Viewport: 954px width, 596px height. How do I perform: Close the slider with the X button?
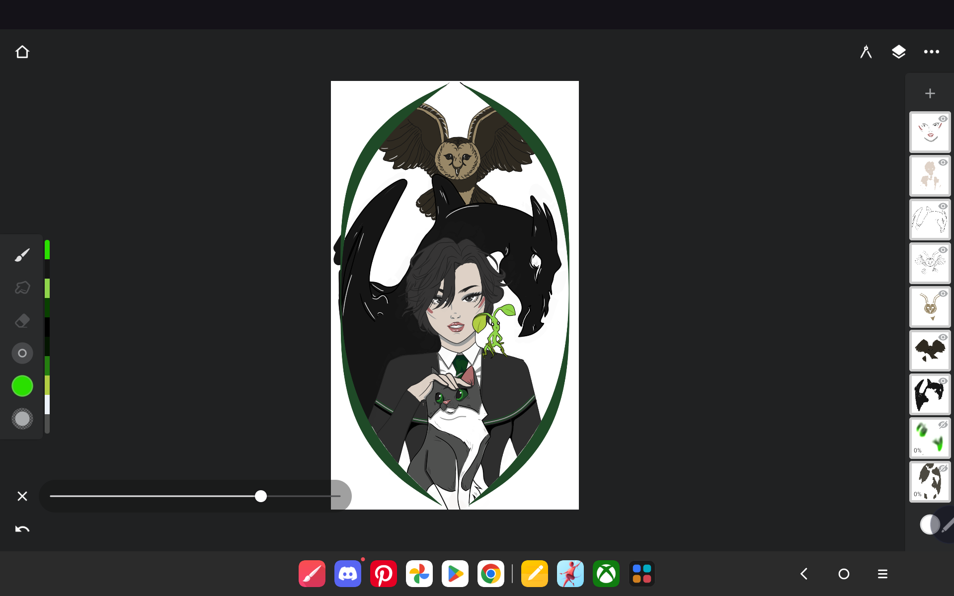coord(22,496)
